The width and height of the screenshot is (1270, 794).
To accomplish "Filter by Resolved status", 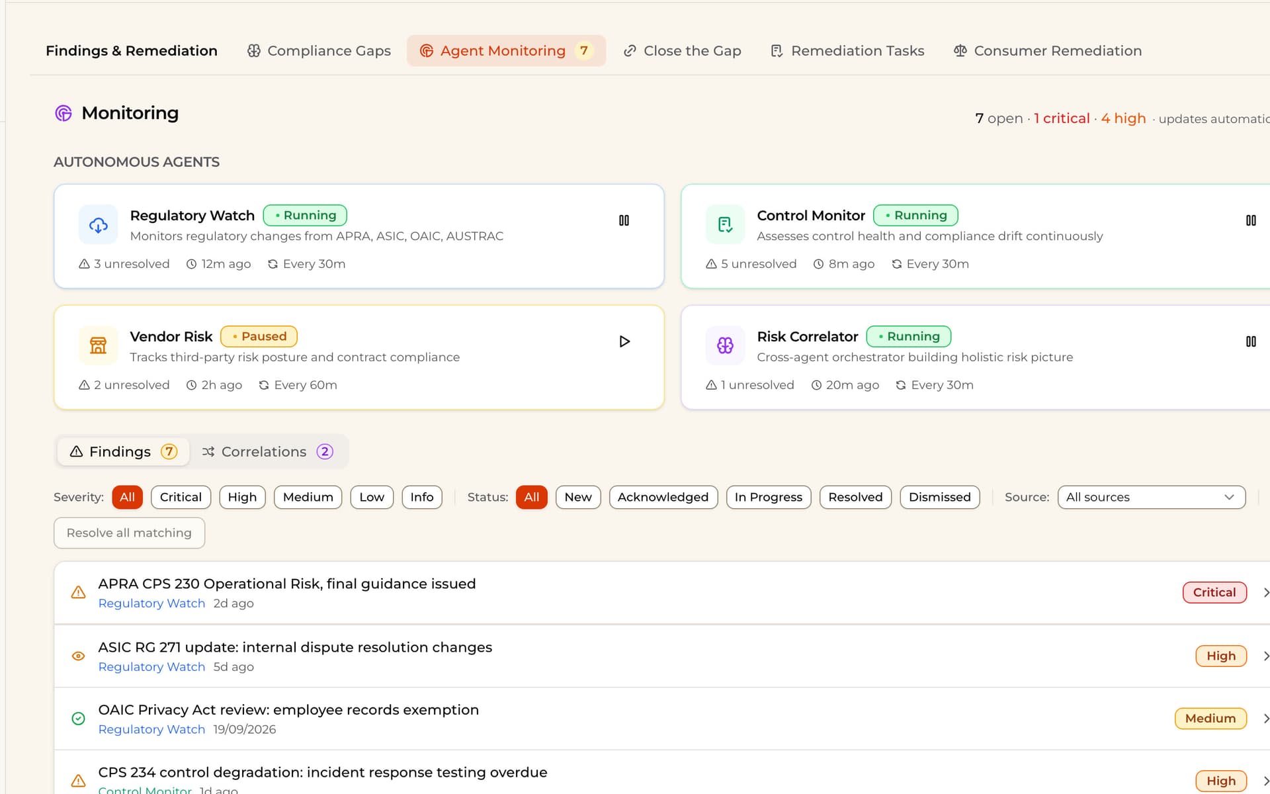I will pyautogui.click(x=855, y=497).
